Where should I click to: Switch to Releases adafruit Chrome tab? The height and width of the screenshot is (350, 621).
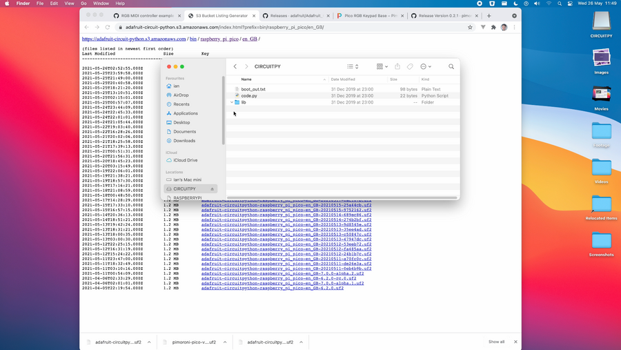[296, 16]
